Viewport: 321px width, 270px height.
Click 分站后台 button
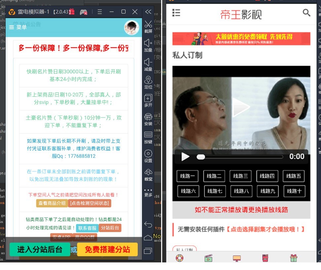(110, 228)
